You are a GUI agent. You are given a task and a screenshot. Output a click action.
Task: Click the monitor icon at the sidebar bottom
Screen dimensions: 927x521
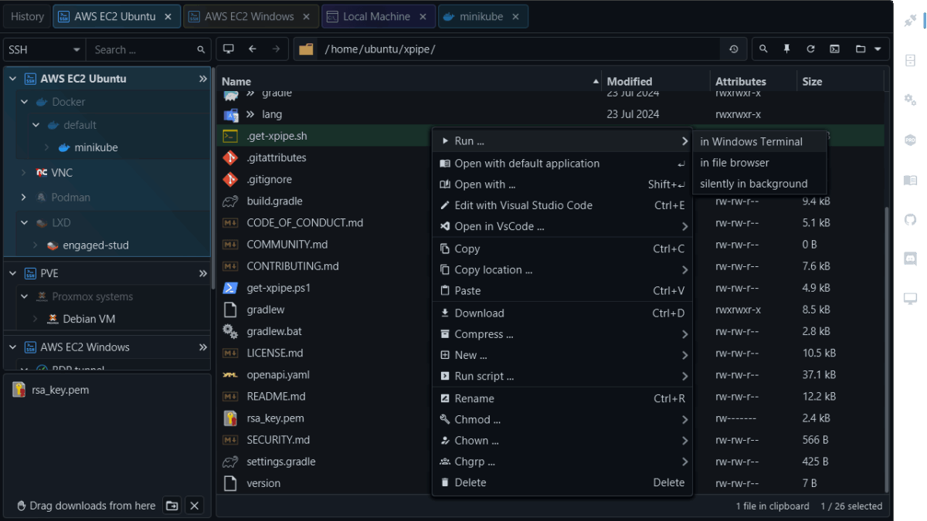[910, 299]
